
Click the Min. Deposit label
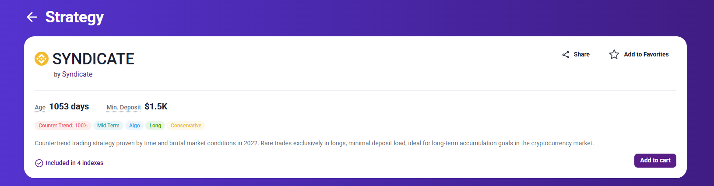(x=123, y=107)
